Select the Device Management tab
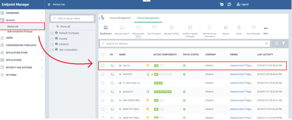Screen dimensions: 292x120 click(x=148, y=18)
